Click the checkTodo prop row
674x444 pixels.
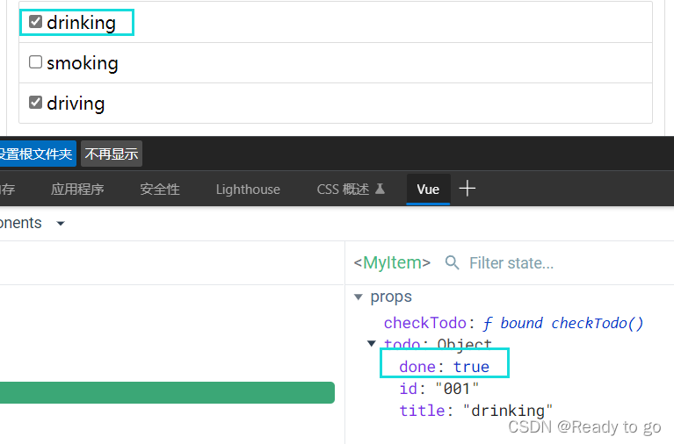tap(514, 323)
